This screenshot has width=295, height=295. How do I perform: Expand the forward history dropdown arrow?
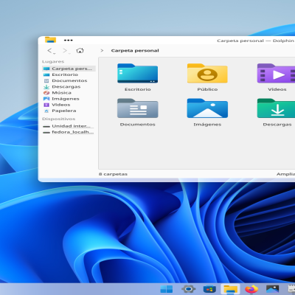[69, 53]
